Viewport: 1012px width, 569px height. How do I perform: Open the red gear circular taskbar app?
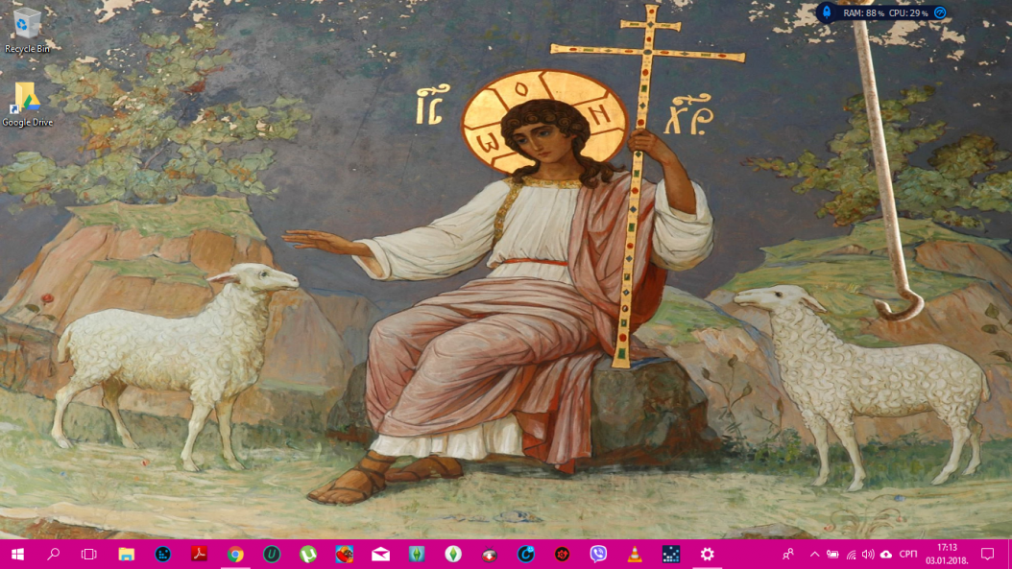[562, 555]
